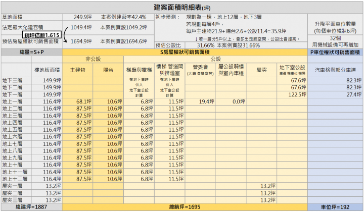Click the 1049.4坪 value cell
This screenshot has width=364, height=212.
point(81,27)
